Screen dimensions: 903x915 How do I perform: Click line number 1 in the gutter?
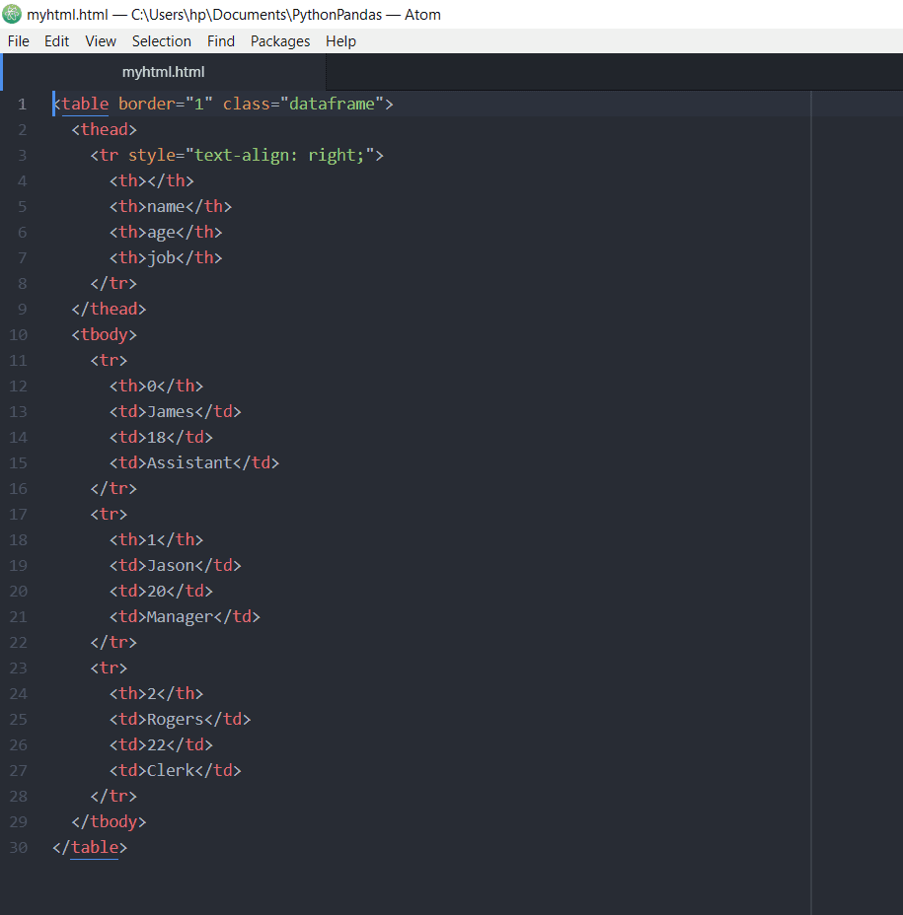pyautogui.click(x=22, y=105)
